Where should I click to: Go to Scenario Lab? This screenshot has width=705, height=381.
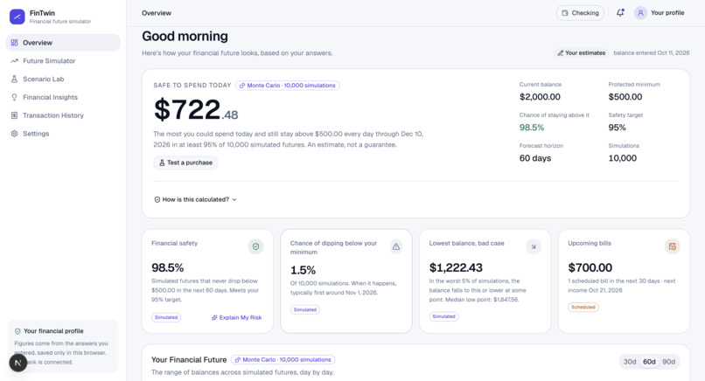(x=63, y=79)
